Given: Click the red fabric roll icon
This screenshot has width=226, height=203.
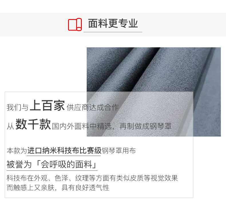Looking at the screenshot, I should click(75, 25).
